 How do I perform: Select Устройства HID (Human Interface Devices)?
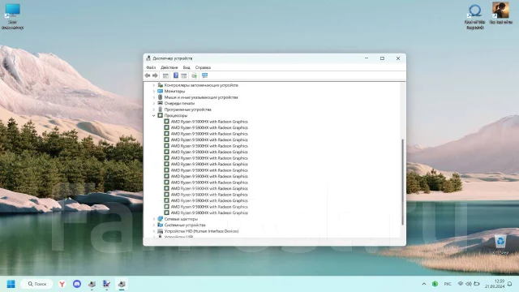(x=201, y=231)
